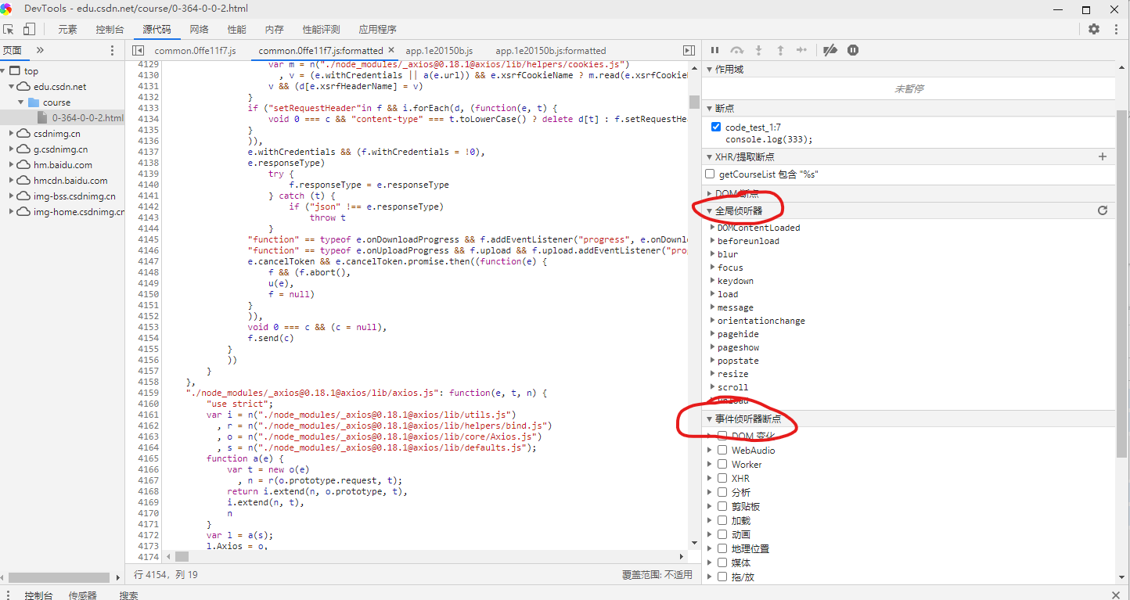
Task: Expand the keydown global listener
Action: click(713, 281)
